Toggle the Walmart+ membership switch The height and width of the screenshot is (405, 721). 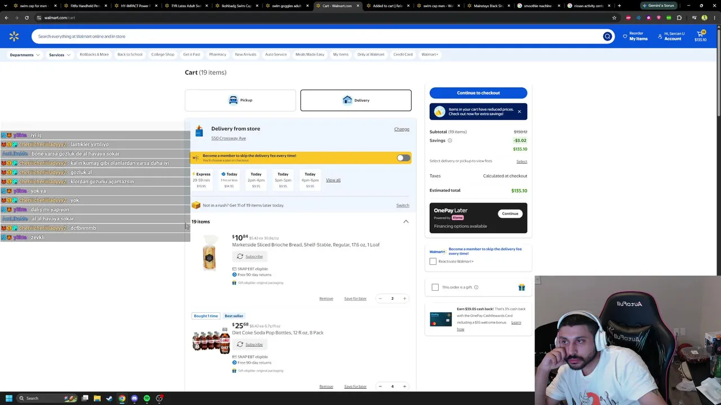403,158
